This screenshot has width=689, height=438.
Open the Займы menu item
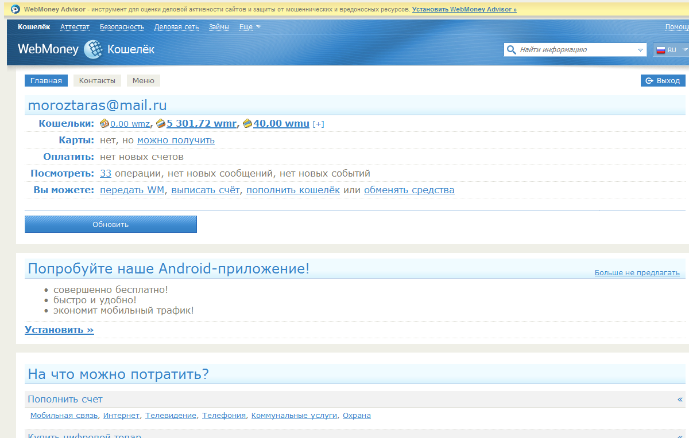pos(219,27)
